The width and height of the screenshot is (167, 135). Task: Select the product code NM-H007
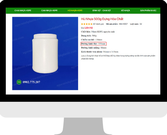[x=123, y=24]
